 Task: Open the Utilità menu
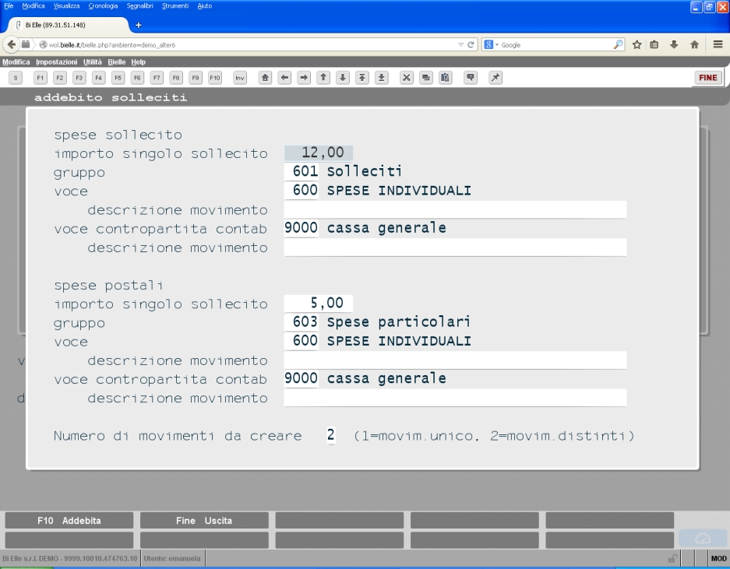click(x=92, y=61)
